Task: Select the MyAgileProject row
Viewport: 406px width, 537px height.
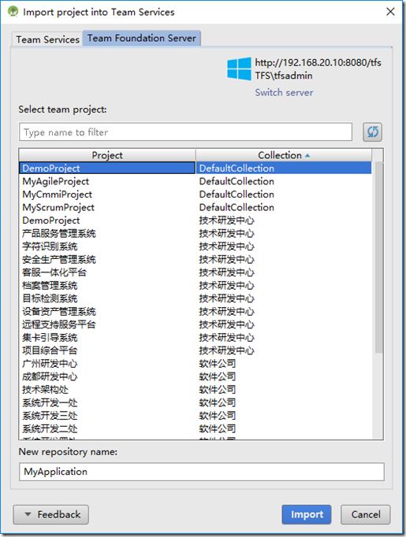Action: pyautogui.click(x=196, y=181)
